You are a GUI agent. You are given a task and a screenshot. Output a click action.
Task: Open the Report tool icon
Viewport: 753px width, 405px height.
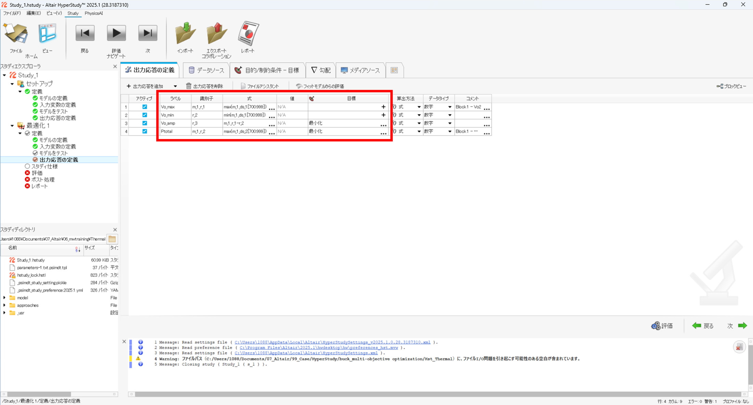coord(248,34)
